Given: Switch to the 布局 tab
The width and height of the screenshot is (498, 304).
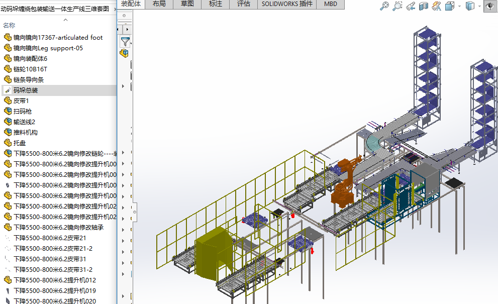Looking at the screenshot, I should tap(159, 4).
